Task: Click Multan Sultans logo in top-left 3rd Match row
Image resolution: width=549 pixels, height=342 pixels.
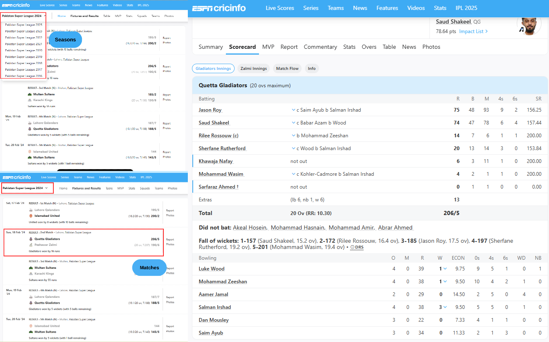Action: point(29,94)
